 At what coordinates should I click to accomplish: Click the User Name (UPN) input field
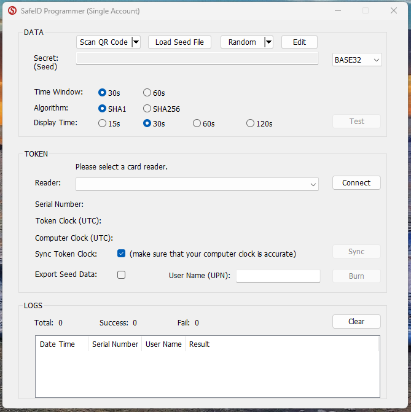click(278, 276)
